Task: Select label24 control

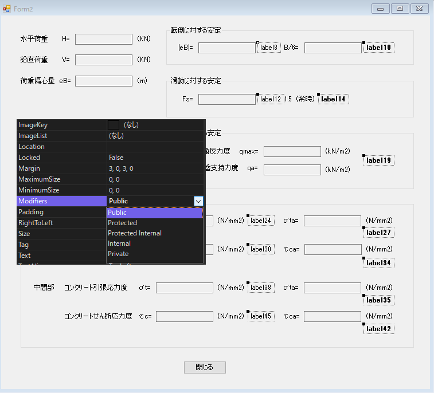Action: 261,221
